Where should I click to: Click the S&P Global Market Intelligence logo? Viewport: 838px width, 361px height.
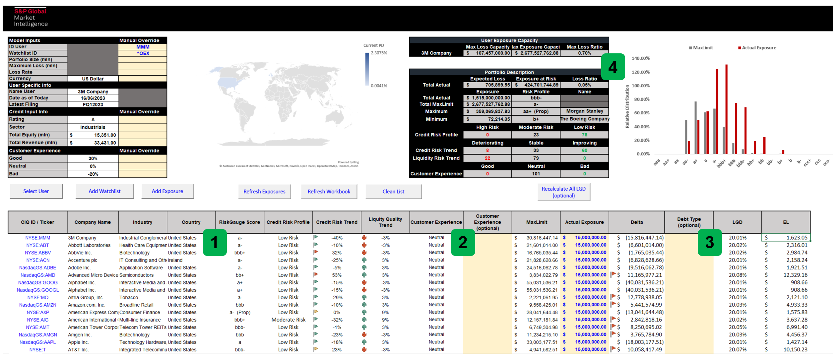[x=31, y=18]
